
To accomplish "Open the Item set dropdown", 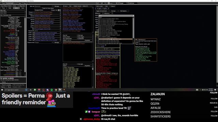I will 44,6.
